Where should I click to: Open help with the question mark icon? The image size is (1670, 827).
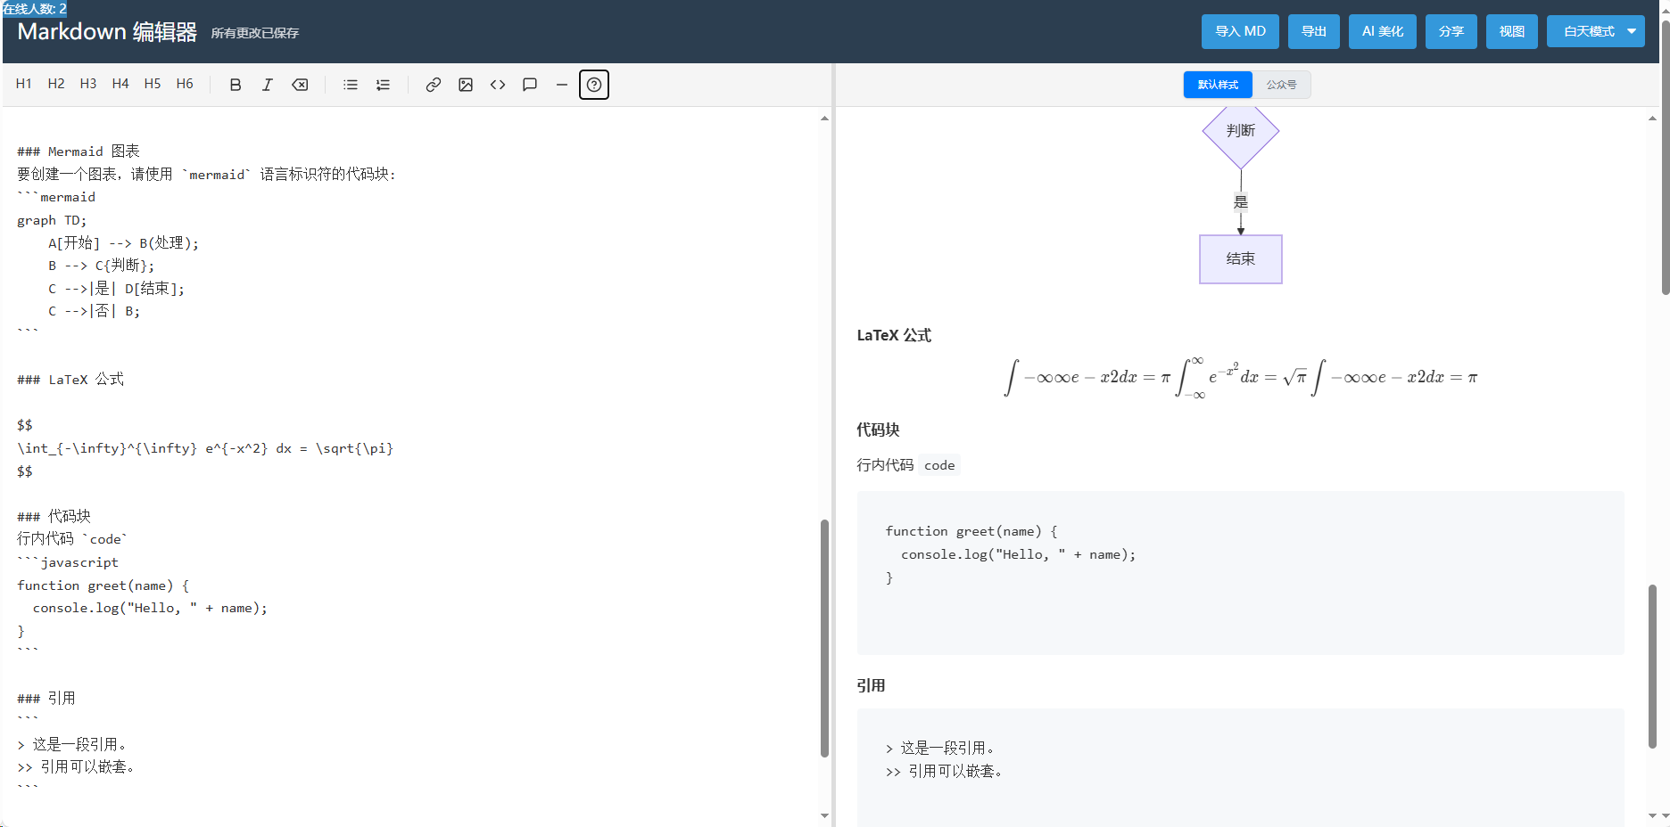(594, 85)
